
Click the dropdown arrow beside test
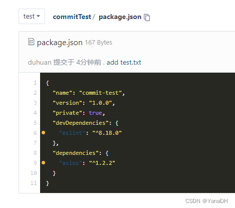click(x=38, y=16)
